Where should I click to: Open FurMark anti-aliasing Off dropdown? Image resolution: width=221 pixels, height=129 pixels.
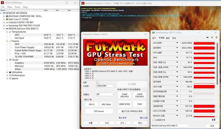pyautogui.click(x=106, y=94)
